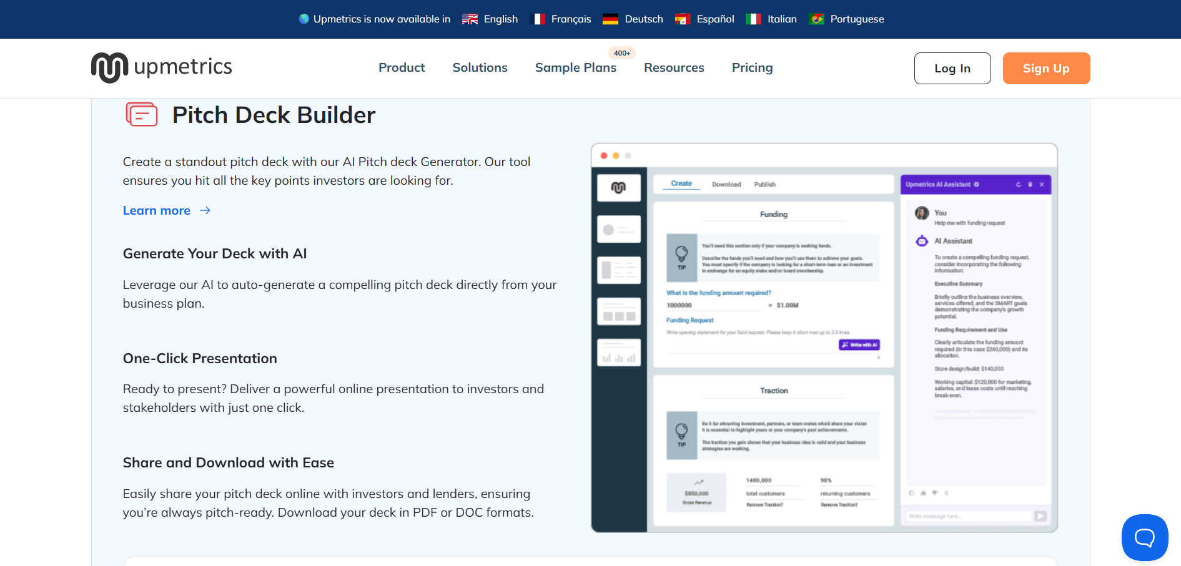Click the red Pitch Deck Builder icon

[x=142, y=114]
